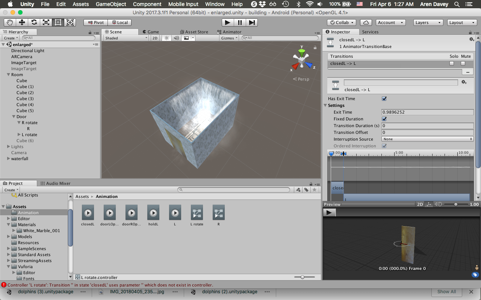The width and height of the screenshot is (481, 300).
Task: Click asset label tag icon in preview
Action: tap(475, 275)
